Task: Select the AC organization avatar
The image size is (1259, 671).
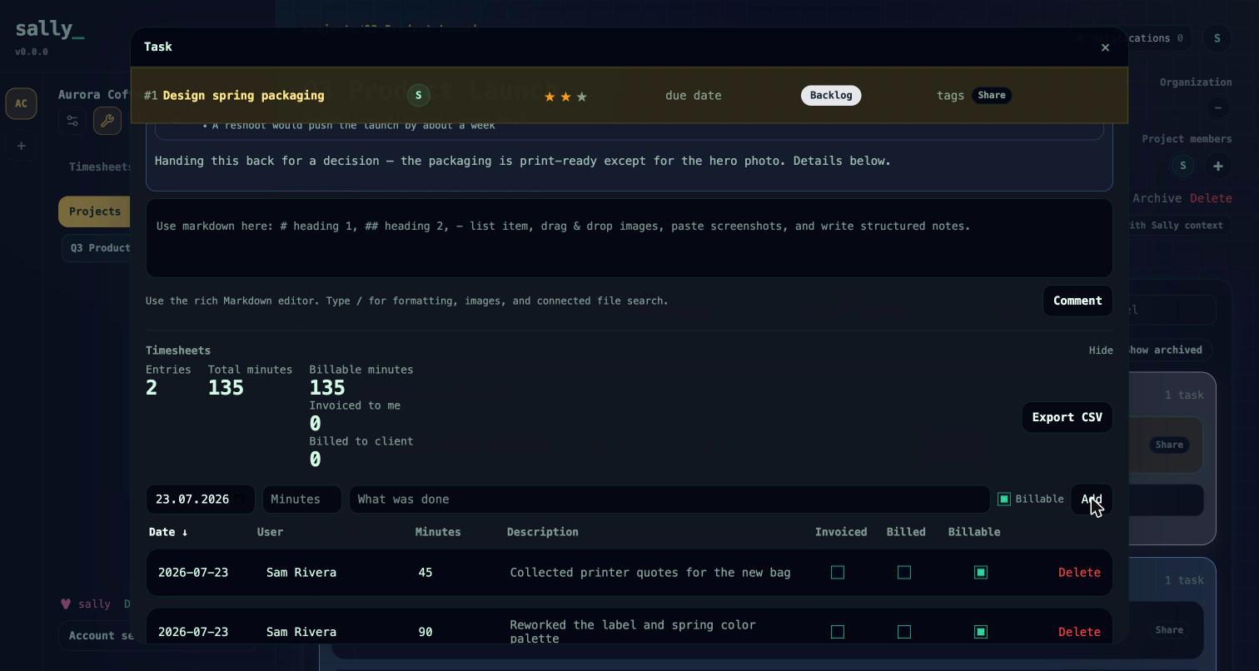Action: [22, 104]
